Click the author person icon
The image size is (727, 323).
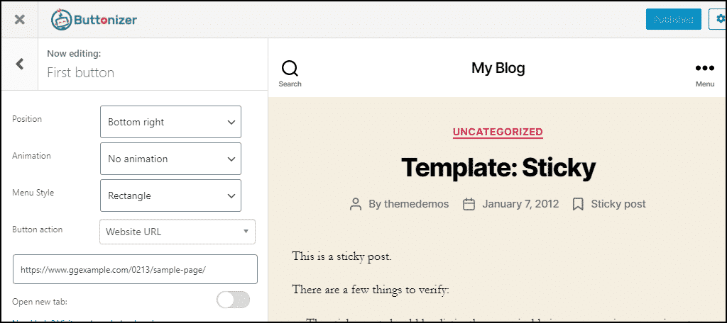356,204
